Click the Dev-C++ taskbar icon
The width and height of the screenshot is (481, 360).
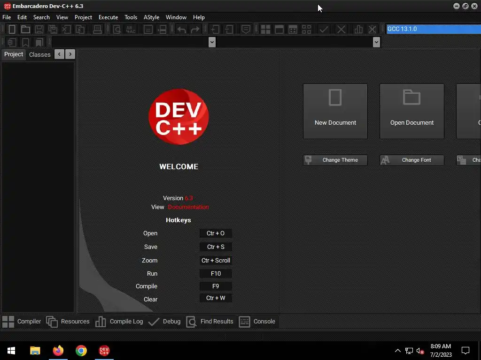click(104, 351)
